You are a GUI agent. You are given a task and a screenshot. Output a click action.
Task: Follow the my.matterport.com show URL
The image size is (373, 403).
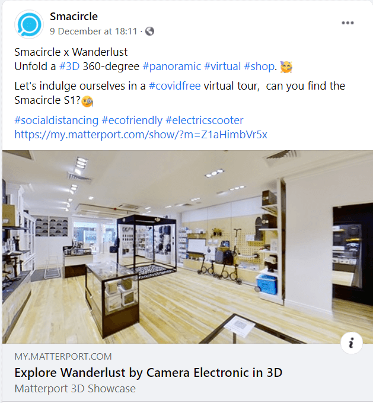tap(141, 134)
